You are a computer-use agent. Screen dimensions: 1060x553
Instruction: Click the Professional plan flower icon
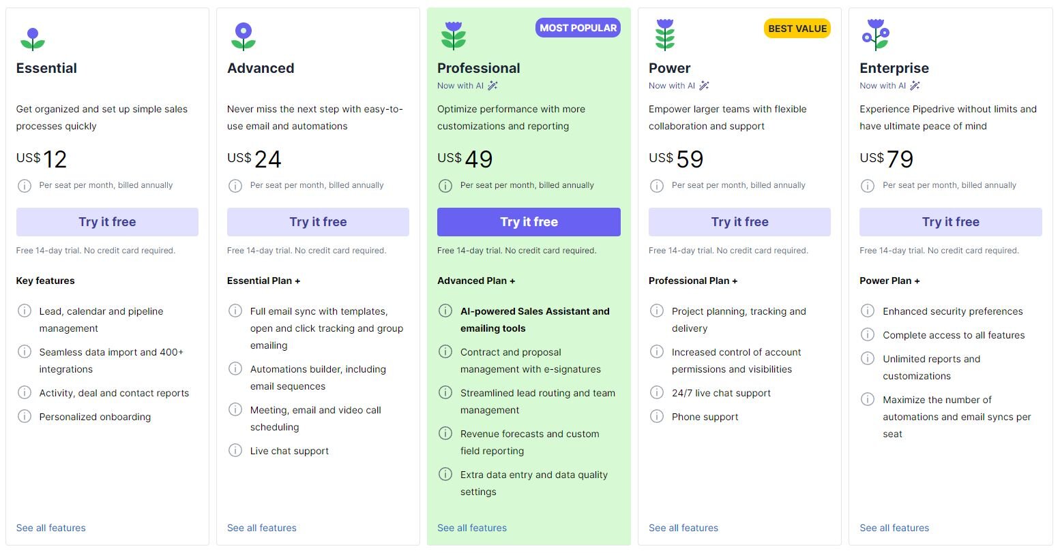click(x=454, y=35)
